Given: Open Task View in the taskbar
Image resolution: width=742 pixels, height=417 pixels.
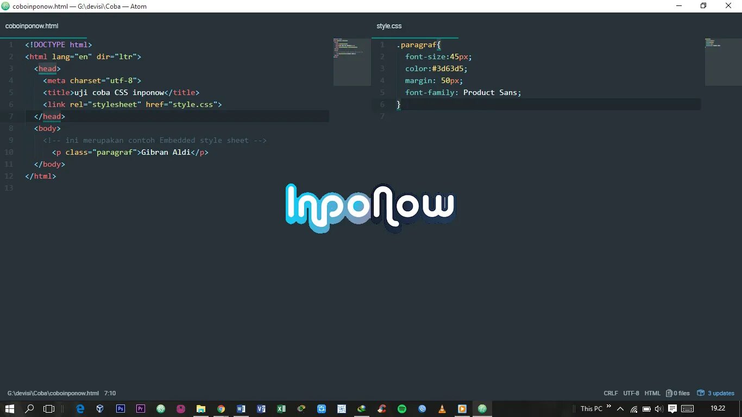Looking at the screenshot, I should pyautogui.click(x=49, y=408).
